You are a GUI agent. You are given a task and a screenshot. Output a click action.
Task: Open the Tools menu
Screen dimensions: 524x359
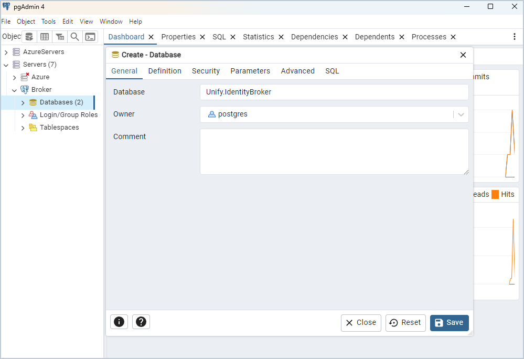click(x=48, y=22)
